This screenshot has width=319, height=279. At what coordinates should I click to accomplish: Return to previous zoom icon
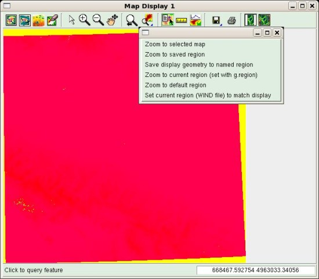click(x=132, y=20)
